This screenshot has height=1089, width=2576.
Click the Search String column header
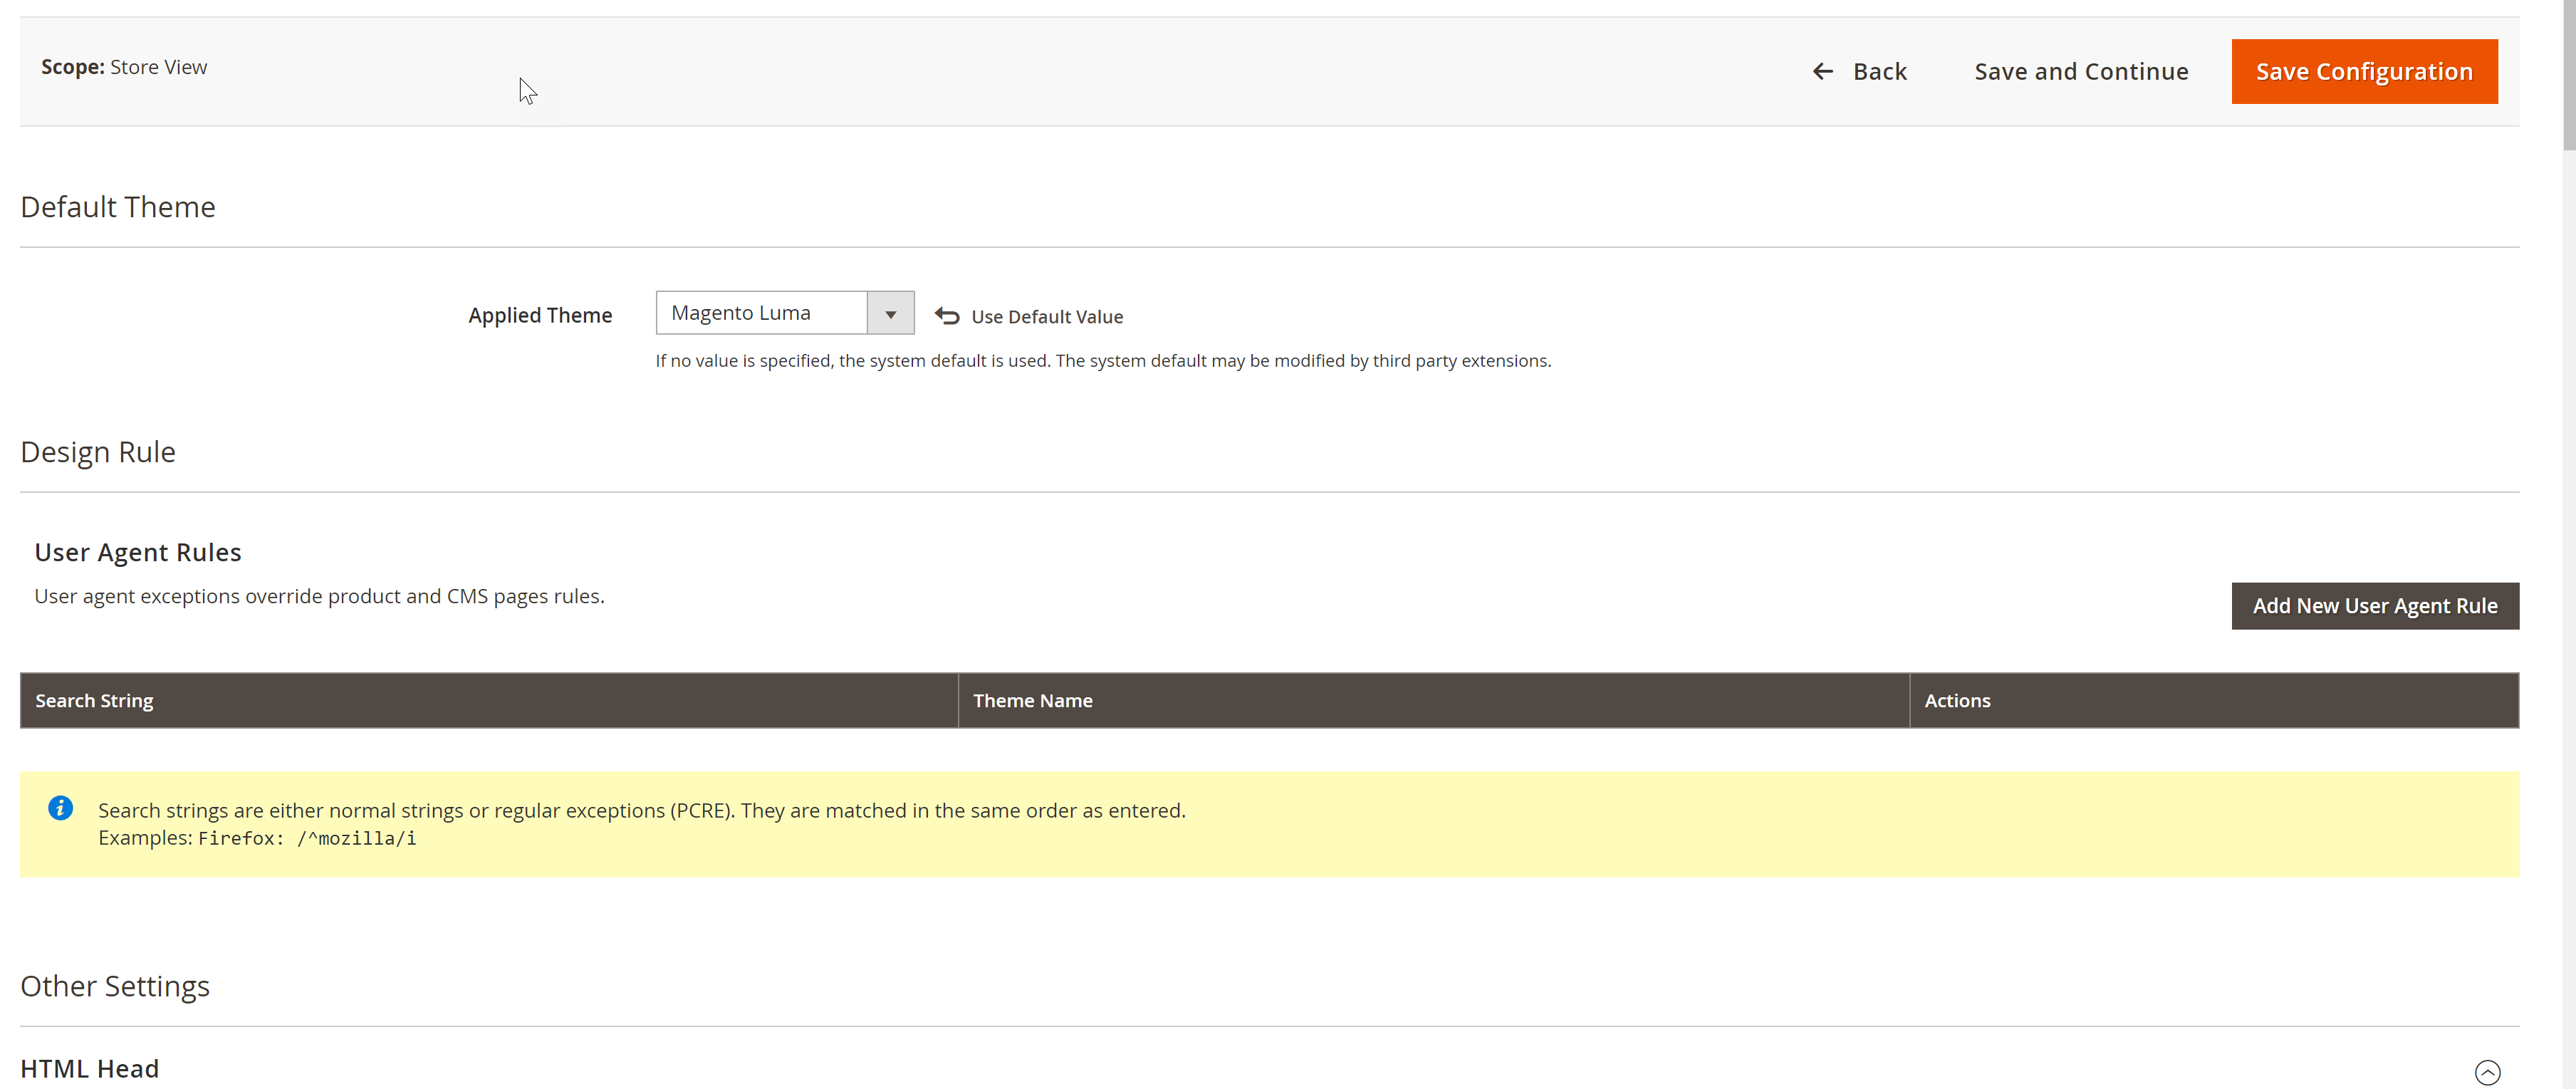click(x=94, y=700)
